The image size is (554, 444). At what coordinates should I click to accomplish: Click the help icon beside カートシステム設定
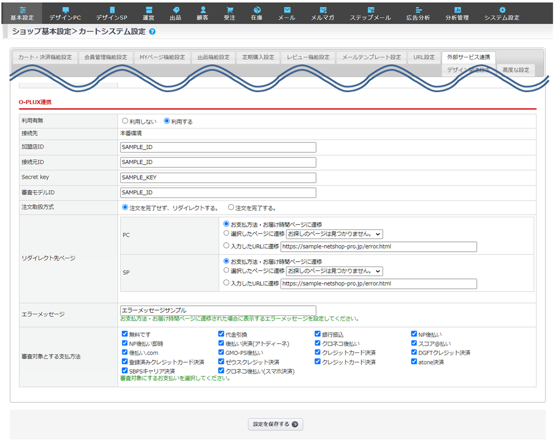(x=152, y=32)
